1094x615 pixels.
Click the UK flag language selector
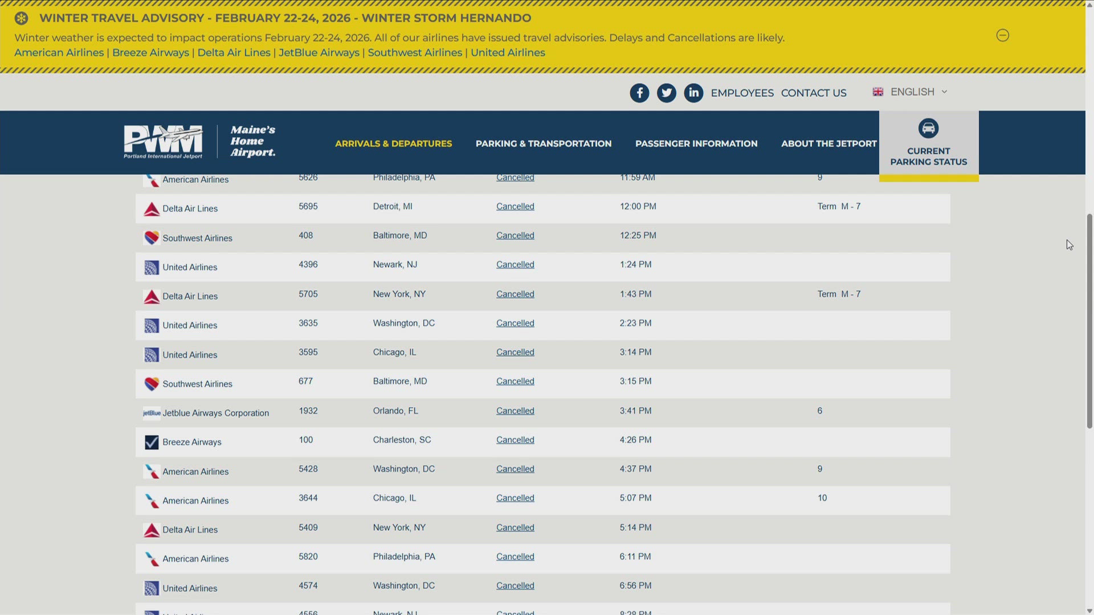tap(877, 92)
